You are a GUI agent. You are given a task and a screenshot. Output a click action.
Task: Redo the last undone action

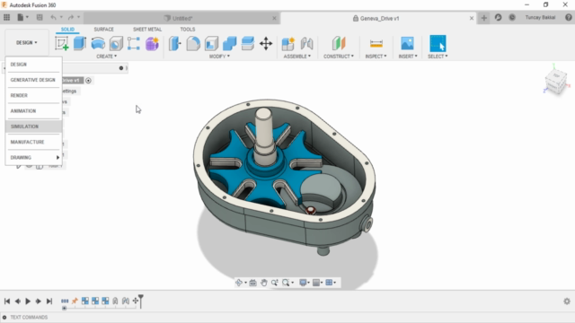pyautogui.click(x=71, y=17)
